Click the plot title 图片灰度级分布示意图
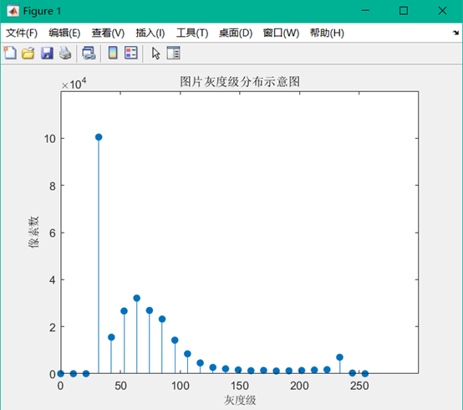This screenshot has width=463, height=410. click(240, 82)
